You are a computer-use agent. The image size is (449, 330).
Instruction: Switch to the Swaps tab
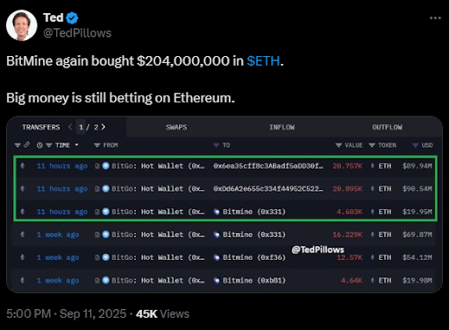click(x=176, y=127)
